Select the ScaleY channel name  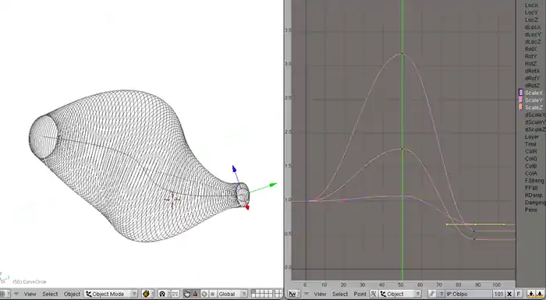point(534,101)
